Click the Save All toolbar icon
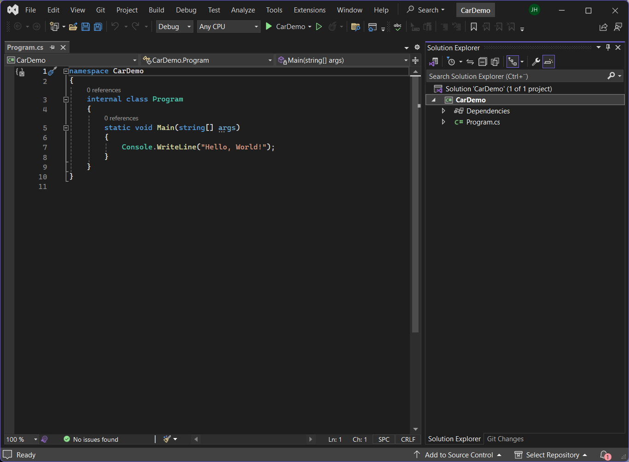Screen dimensions: 629x462 (98, 27)
